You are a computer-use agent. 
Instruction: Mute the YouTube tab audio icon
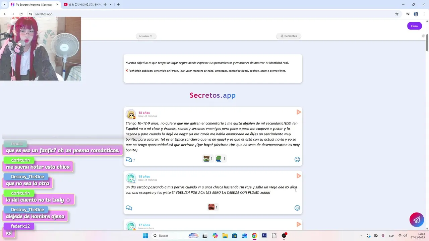(105, 5)
